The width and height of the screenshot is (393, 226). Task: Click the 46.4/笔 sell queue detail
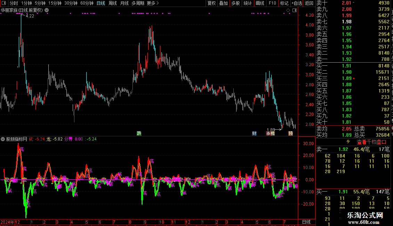click(x=362, y=150)
